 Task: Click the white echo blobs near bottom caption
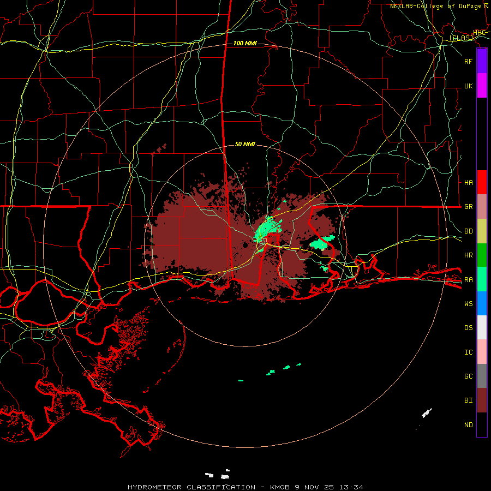coord(218,475)
